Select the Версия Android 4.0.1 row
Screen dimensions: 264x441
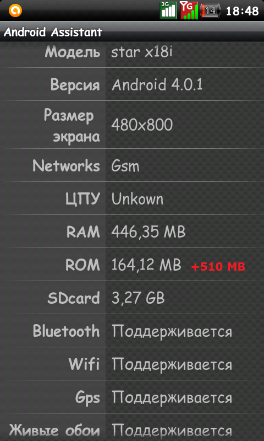[x=132, y=84]
